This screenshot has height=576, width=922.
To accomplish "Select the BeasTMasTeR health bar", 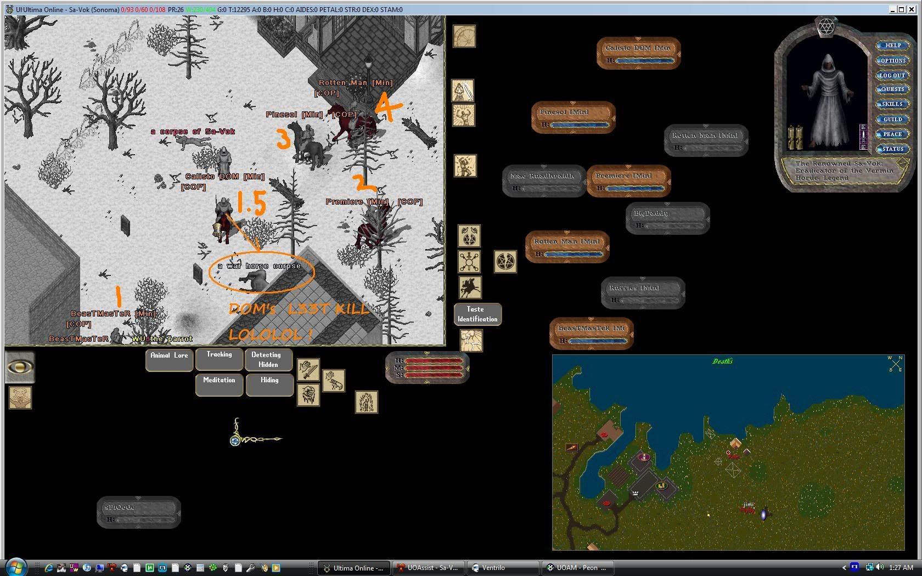I will click(592, 333).
